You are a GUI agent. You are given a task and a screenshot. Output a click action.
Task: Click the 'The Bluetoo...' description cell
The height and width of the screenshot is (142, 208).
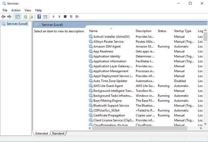(145, 105)
